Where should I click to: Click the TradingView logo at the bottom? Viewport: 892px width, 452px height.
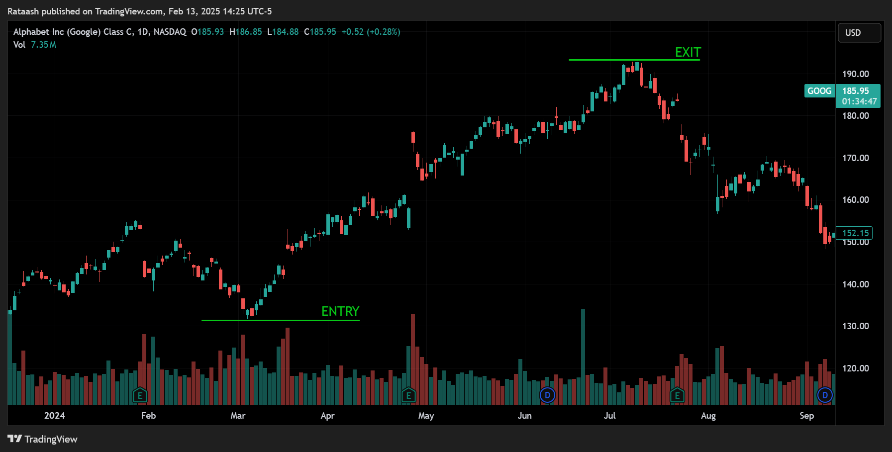click(x=43, y=439)
